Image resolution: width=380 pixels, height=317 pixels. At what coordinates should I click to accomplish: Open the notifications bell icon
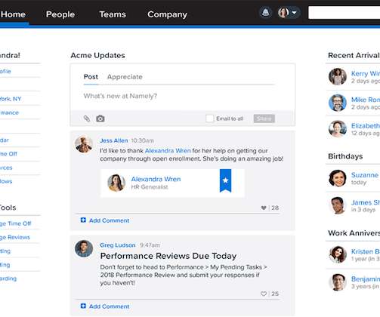point(265,12)
